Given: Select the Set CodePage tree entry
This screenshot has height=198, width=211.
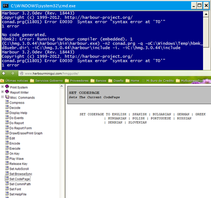Looking at the screenshot, I should pos(20,179).
